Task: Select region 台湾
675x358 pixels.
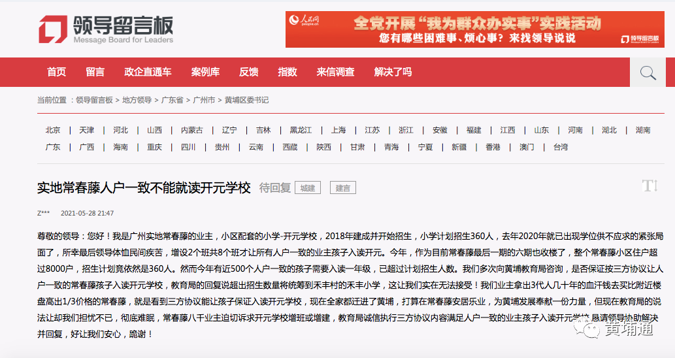Action: [x=561, y=147]
